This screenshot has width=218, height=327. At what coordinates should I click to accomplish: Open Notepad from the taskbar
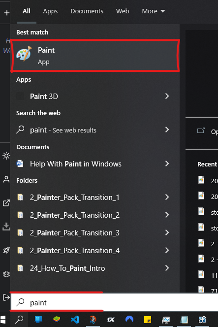tap(184, 320)
